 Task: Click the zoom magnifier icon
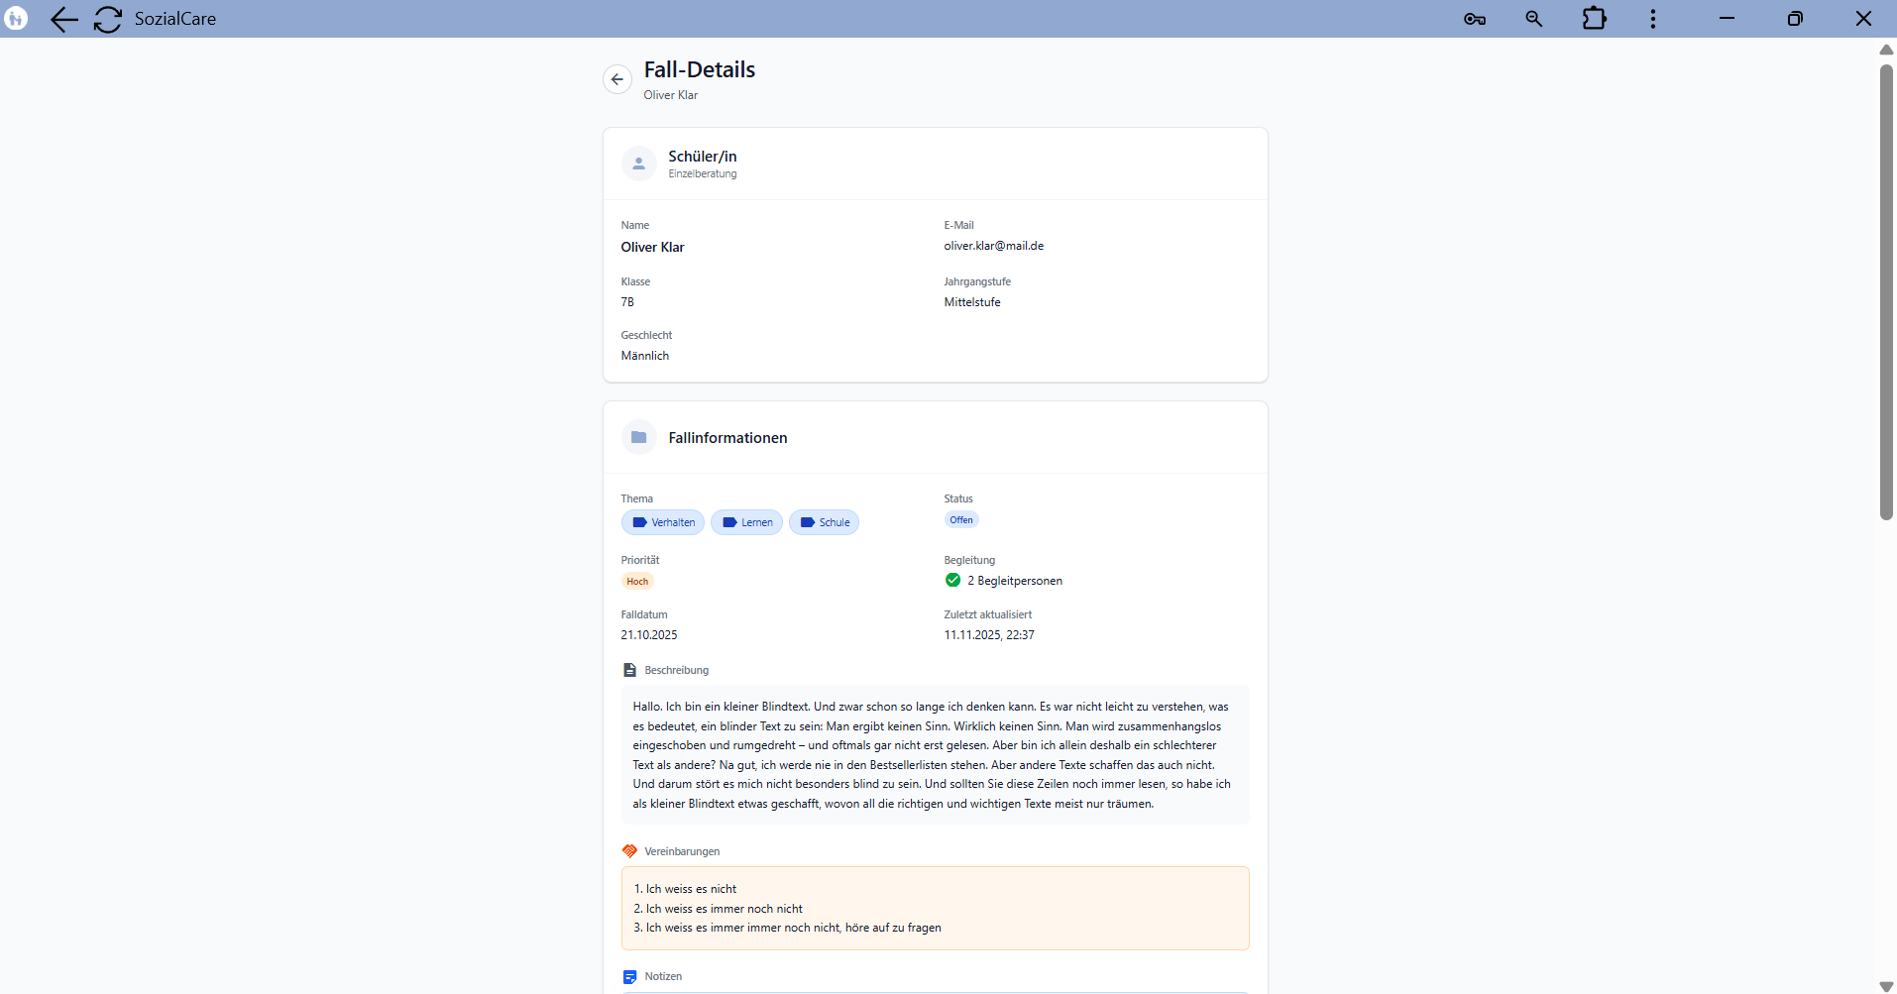point(1533,19)
